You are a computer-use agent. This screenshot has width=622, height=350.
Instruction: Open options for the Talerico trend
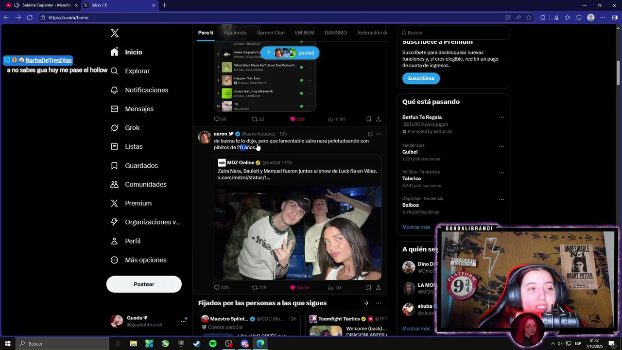501,173
